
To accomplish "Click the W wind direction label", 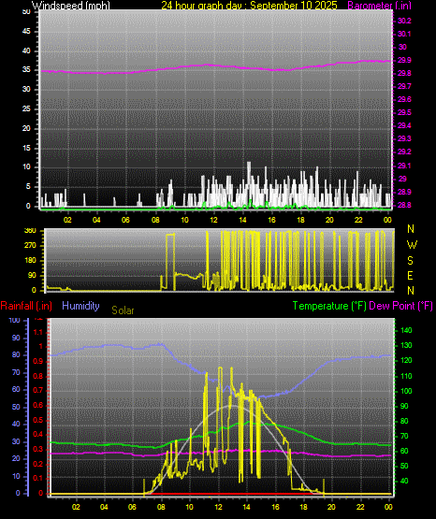I will 412,245.
